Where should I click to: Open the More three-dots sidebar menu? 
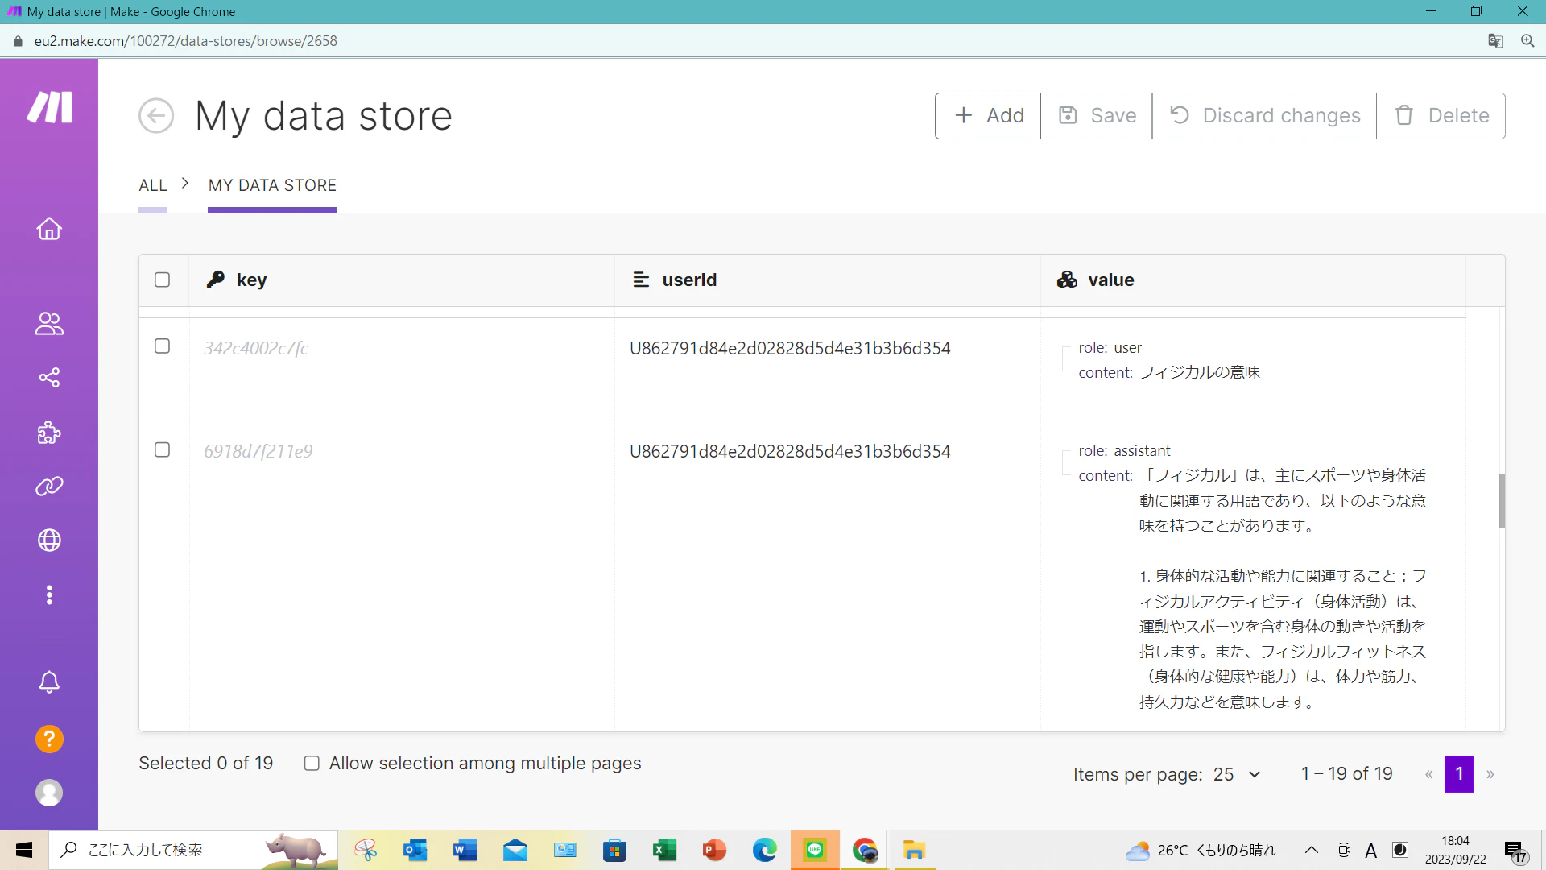[49, 594]
